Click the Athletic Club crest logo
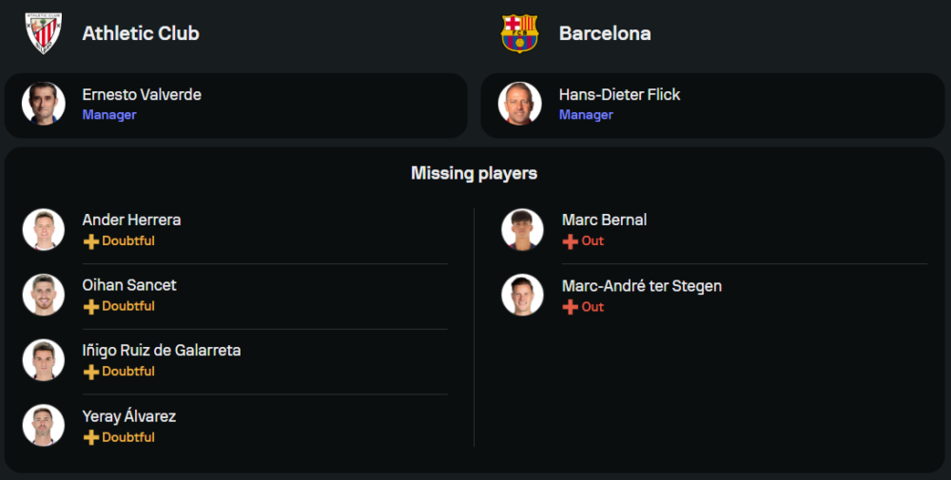 (44, 33)
